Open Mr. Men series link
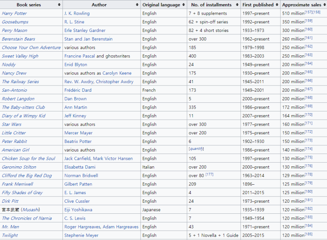This screenshot has height=240, width=327. [11, 227]
